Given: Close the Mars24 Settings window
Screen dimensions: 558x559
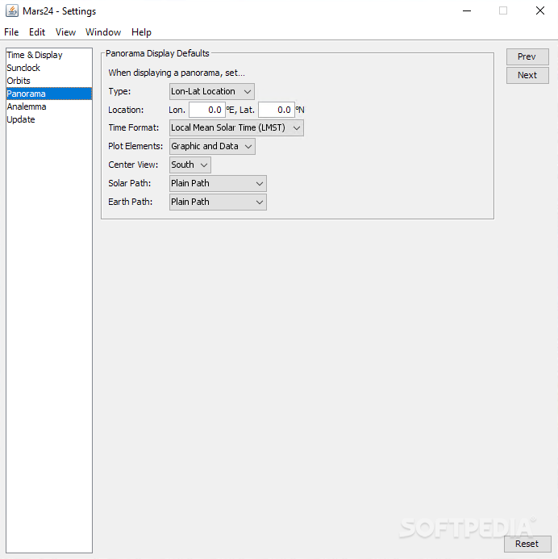Looking at the screenshot, I should tap(540, 10).
